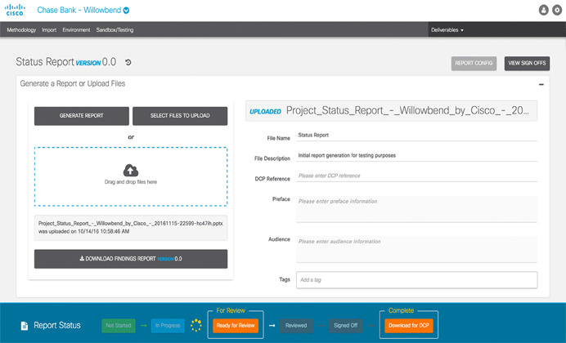Click the For Review group label
The image size is (566, 343).
[231, 310]
